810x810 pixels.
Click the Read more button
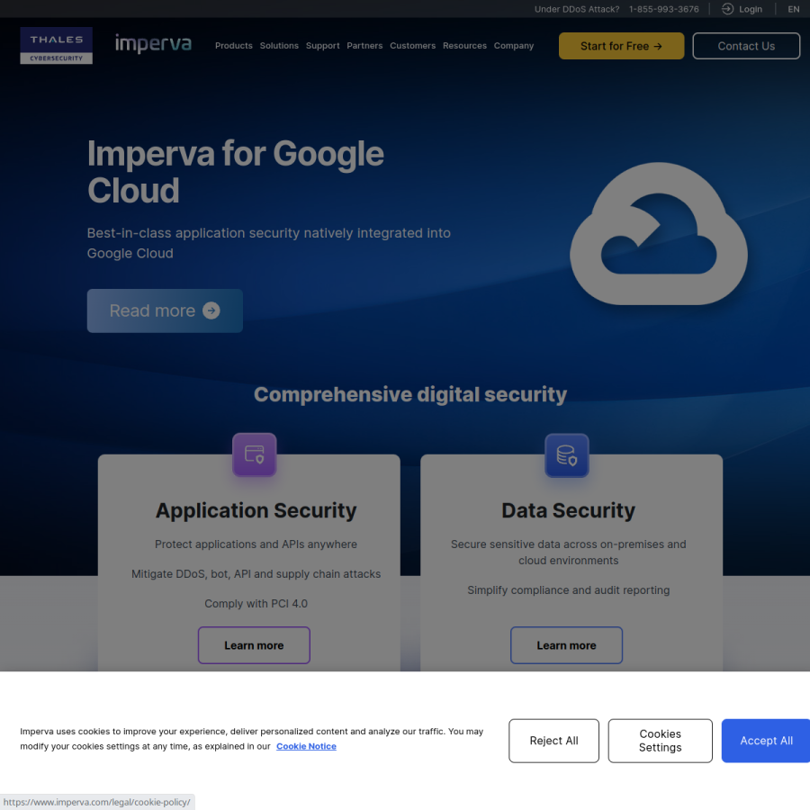coord(165,310)
